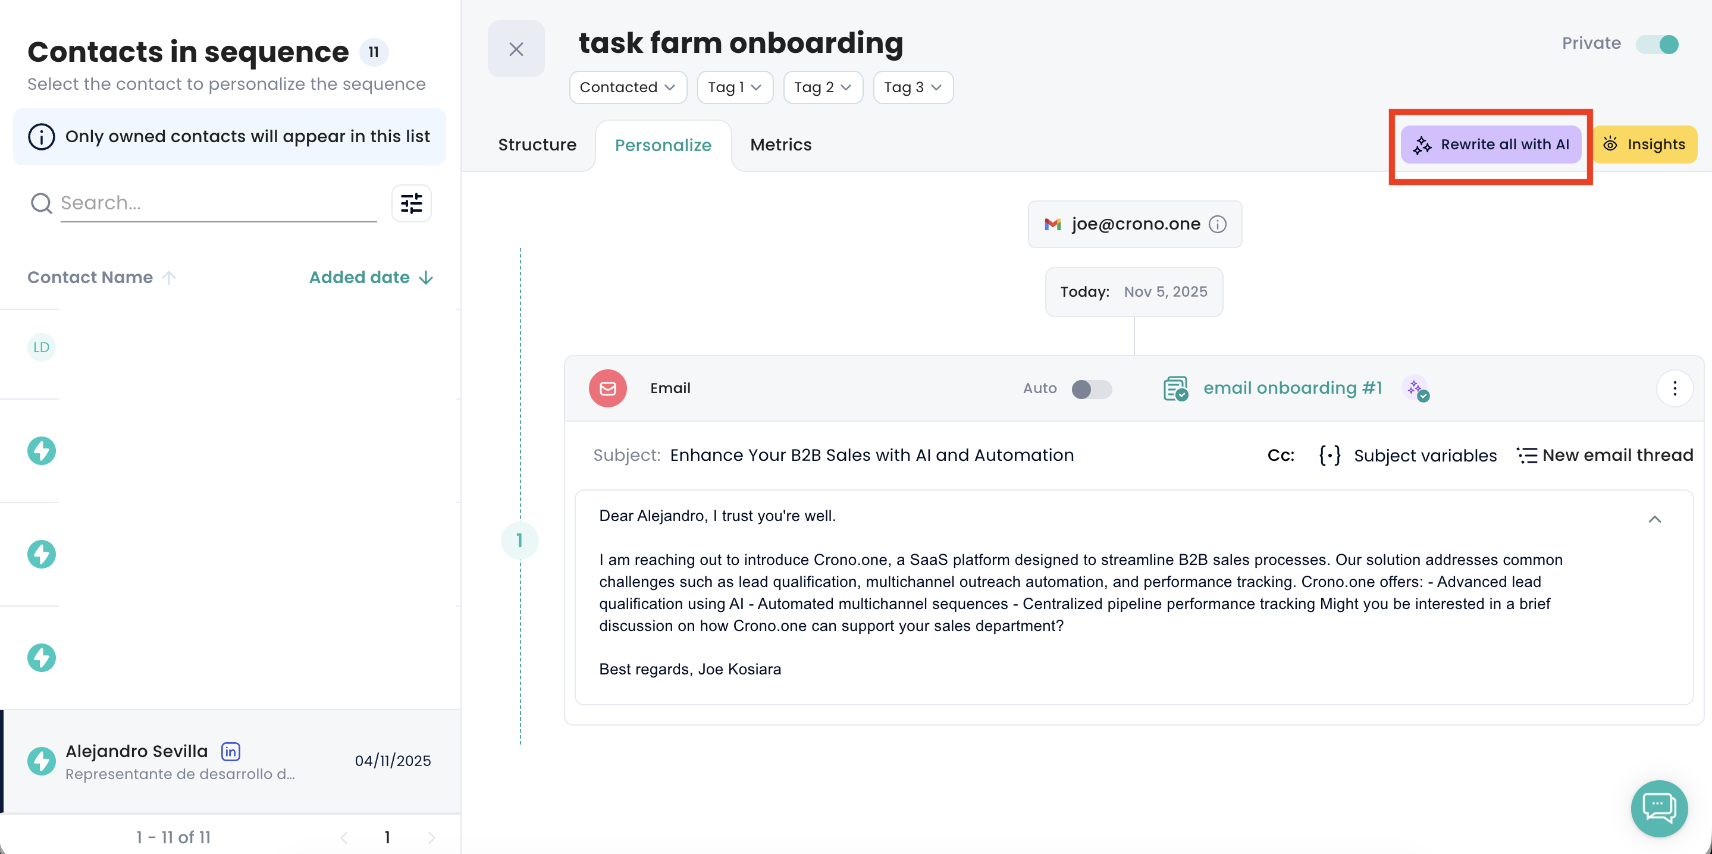Click the AI sparkle icon beside email onboarding #1
The height and width of the screenshot is (854, 1712).
pos(1416,388)
